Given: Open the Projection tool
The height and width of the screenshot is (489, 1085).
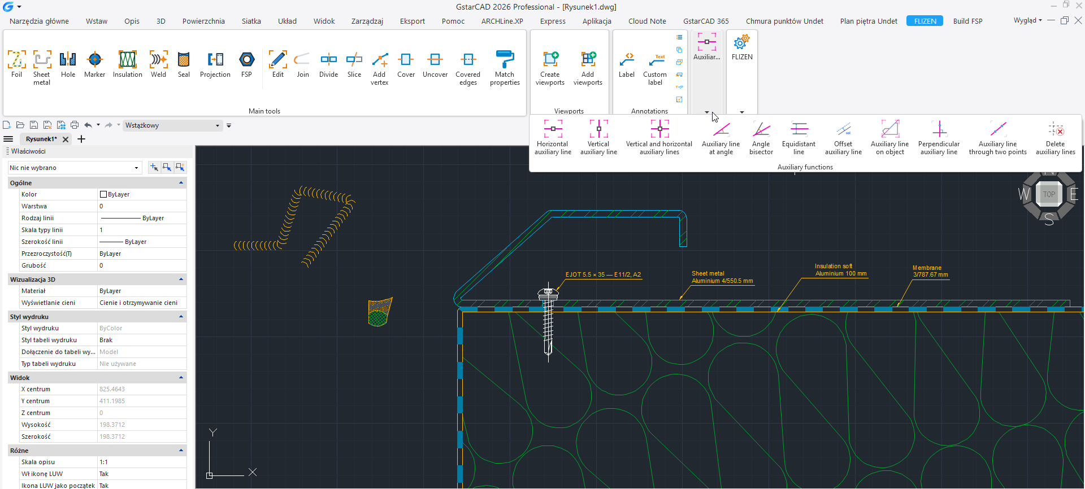Looking at the screenshot, I should pos(215,64).
